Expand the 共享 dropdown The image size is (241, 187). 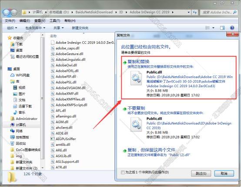click(59, 28)
